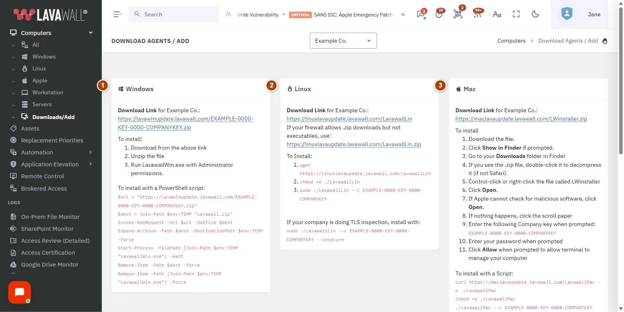Open the timer icon with badge 20
Image resolution: width=624 pixels, height=312 pixels.
(439, 14)
